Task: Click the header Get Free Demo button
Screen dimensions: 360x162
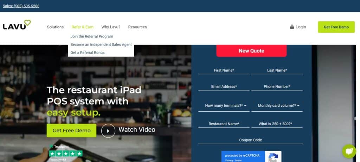Action: coord(336,27)
